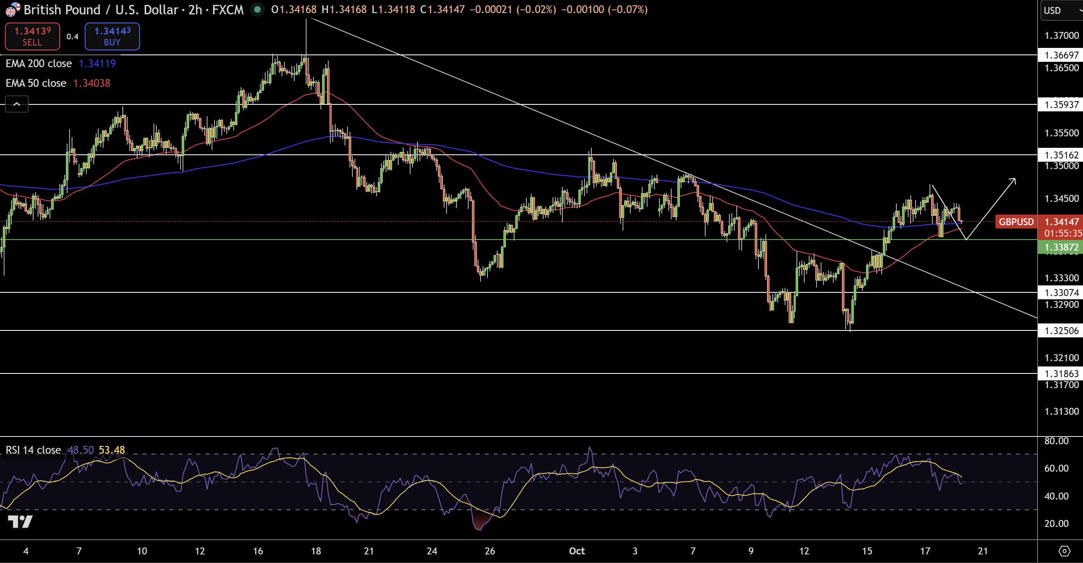Click the 80.00 RSI scale label
This screenshot has height=563, width=1083.
click(x=1056, y=441)
